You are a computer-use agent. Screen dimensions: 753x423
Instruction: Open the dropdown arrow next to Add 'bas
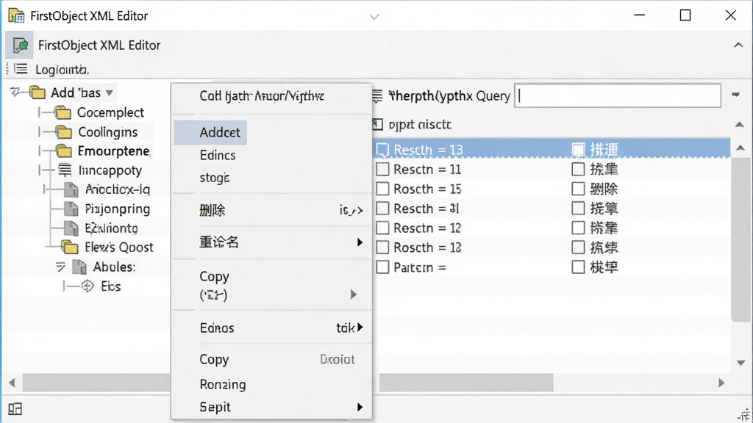pyautogui.click(x=110, y=93)
